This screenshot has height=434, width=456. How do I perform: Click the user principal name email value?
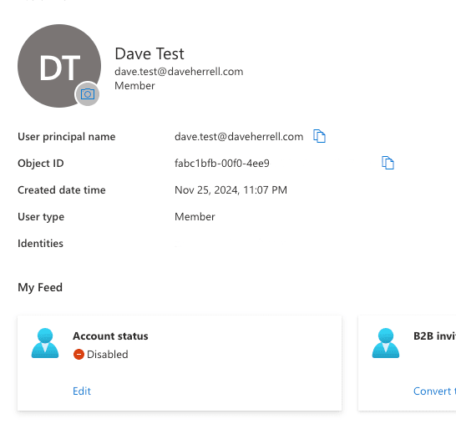click(239, 136)
